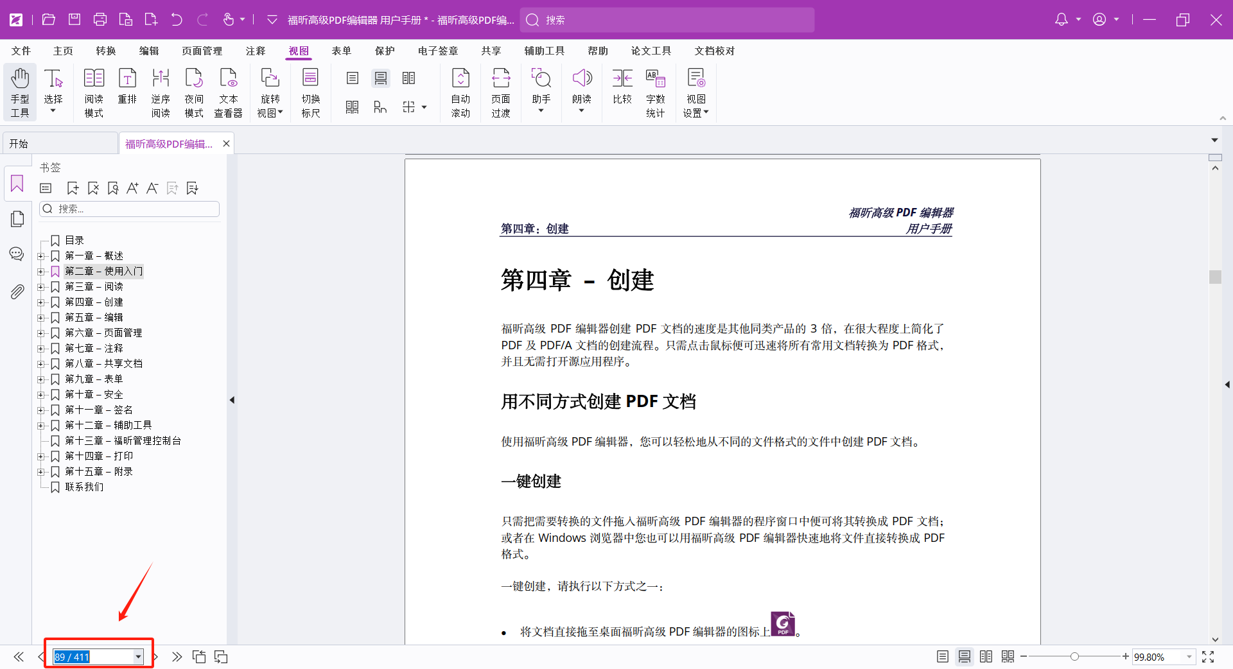
Task: Open the Pages thumbnail panel
Action: point(17,218)
